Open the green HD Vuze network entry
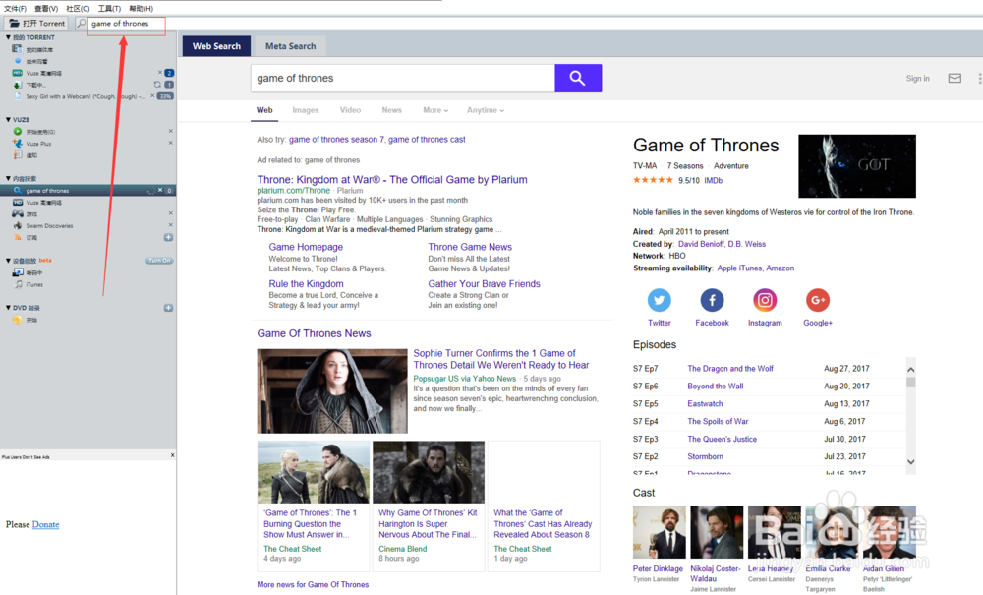 click(x=37, y=74)
